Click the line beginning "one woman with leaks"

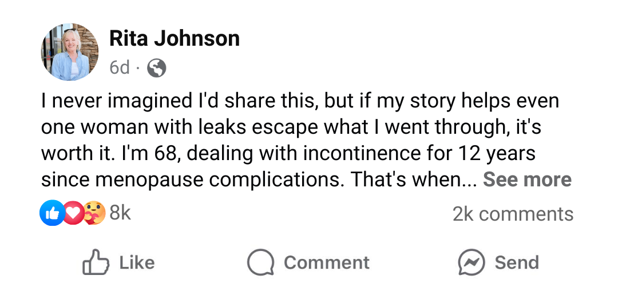tap(291, 127)
